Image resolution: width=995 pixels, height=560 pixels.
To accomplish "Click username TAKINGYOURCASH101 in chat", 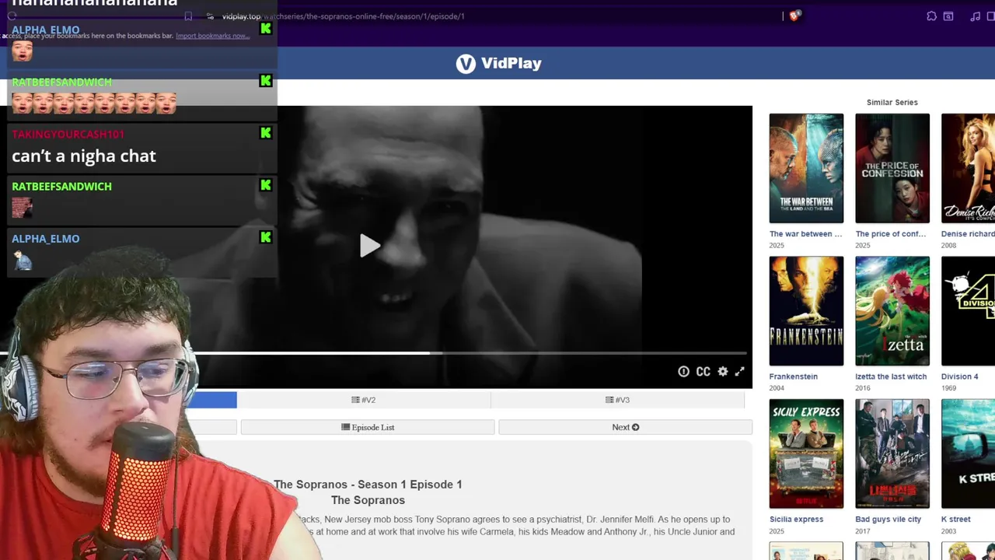I will click(68, 134).
